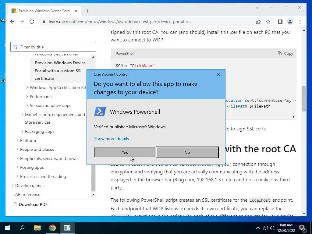Select the Provision Windows Device Portal tab
This screenshot has width=312, height=234.
point(44,11)
